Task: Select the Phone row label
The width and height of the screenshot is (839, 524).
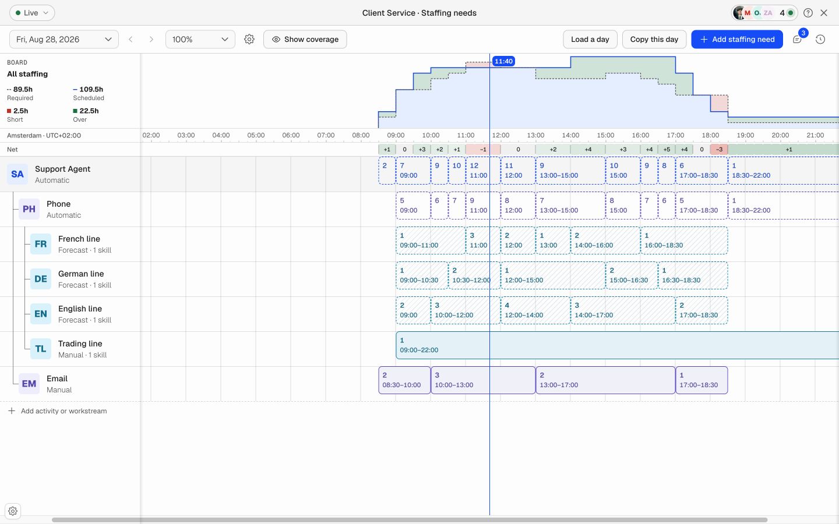Action: tap(58, 204)
